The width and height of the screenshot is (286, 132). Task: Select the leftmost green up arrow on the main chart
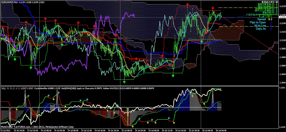click(15, 59)
